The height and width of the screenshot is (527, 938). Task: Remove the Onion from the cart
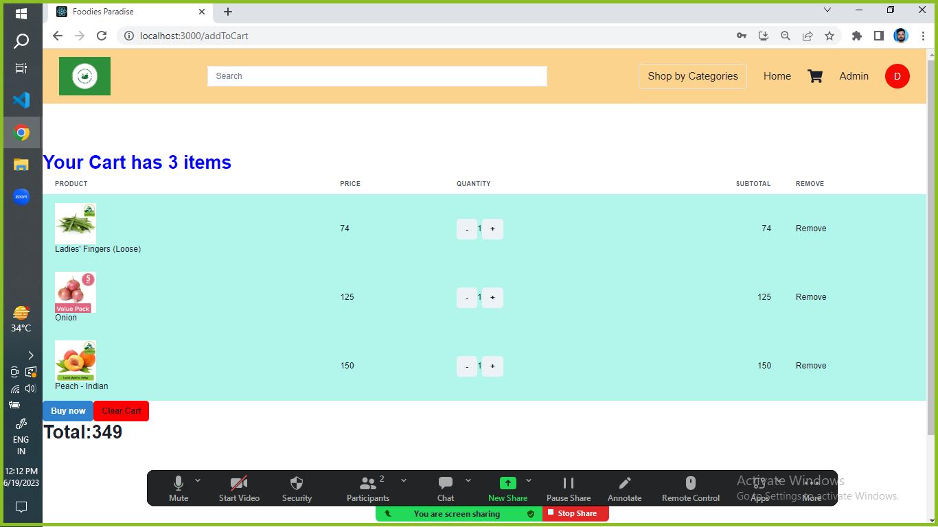tap(810, 296)
